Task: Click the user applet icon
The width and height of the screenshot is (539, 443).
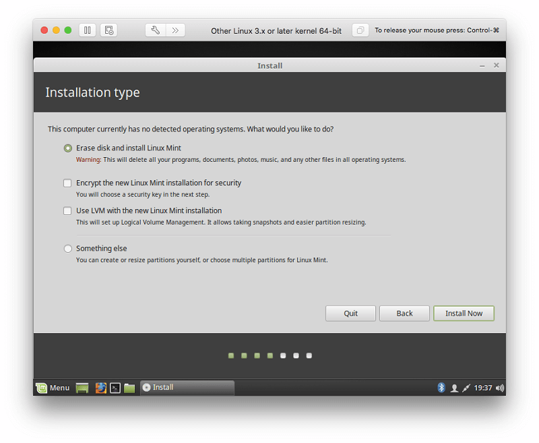Action: (x=454, y=388)
